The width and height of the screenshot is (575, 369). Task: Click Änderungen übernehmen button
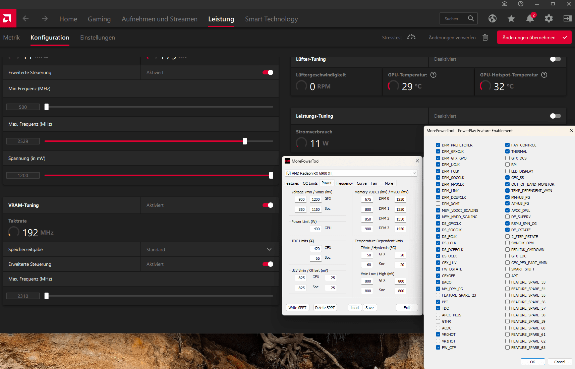[x=534, y=38]
